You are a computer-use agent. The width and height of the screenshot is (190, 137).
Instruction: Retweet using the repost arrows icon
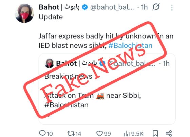(71, 134)
